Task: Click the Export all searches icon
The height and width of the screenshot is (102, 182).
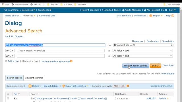Action: 63,86
